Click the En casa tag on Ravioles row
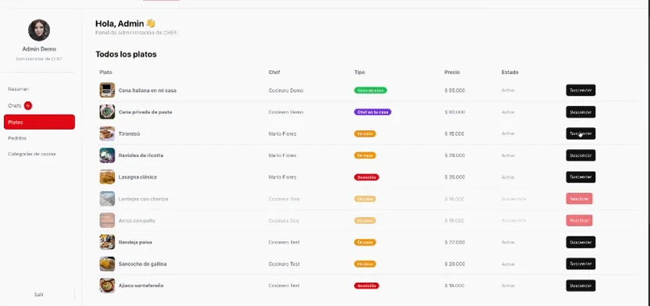The height and width of the screenshot is (306, 650). pyautogui.click(x=365, y=155)
